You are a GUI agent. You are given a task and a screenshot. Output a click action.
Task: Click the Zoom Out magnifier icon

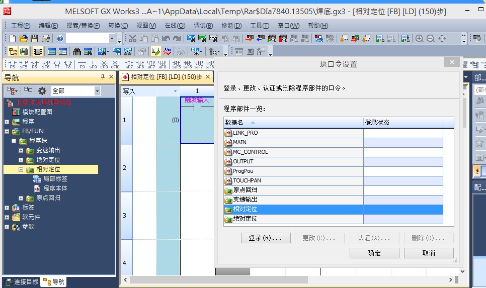click(431, 39)
